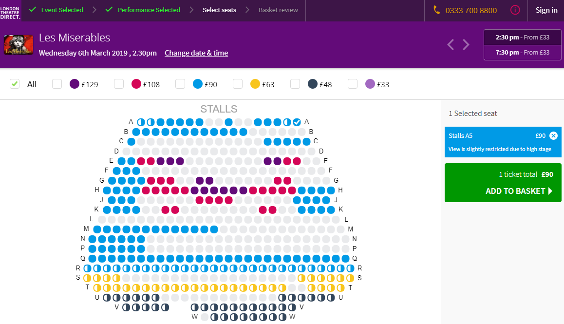Go back to Performance Selected step
The width and height of the screenshot is (564, 324).
pos(143,10)
